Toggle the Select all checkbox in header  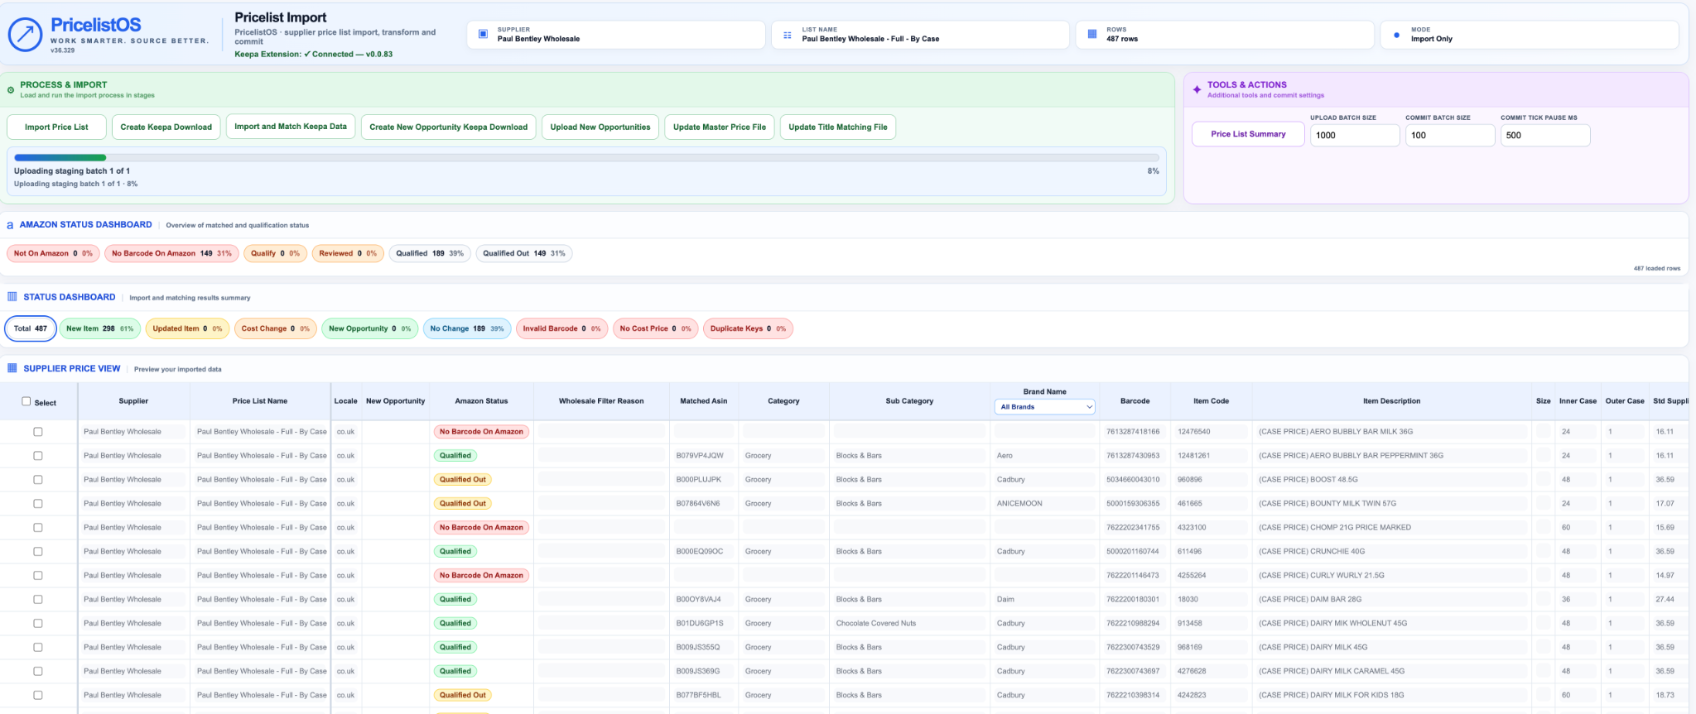[x=26, y=401]
